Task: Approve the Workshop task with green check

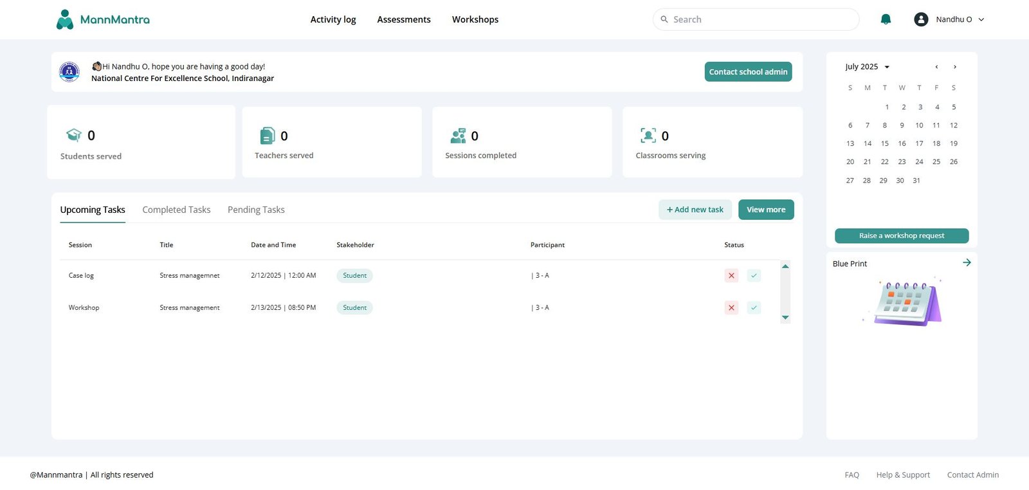Action: [x=754, y=307]
